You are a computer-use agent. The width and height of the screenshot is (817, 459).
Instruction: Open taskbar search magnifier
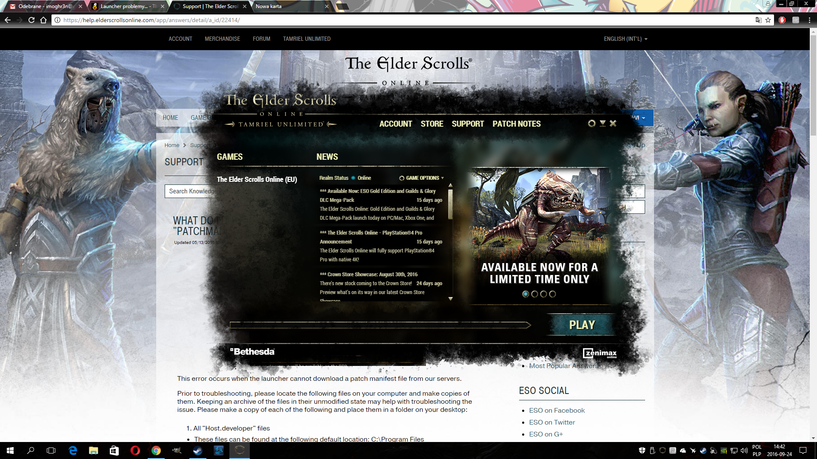[31, 450]
